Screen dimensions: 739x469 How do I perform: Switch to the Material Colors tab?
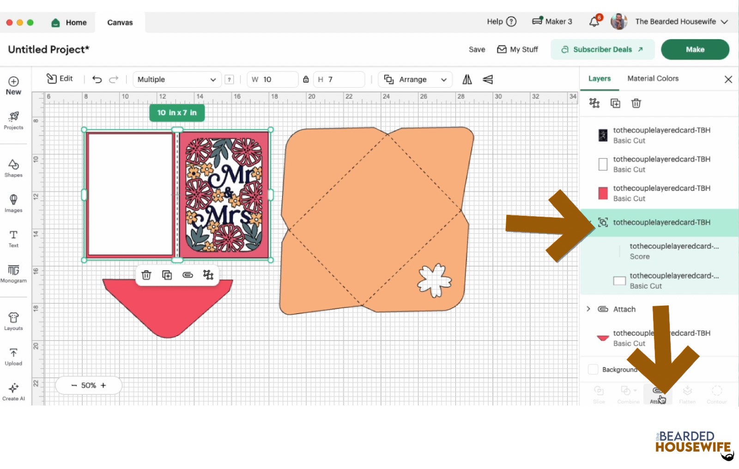pyautogui.click(x=653, y=78)
